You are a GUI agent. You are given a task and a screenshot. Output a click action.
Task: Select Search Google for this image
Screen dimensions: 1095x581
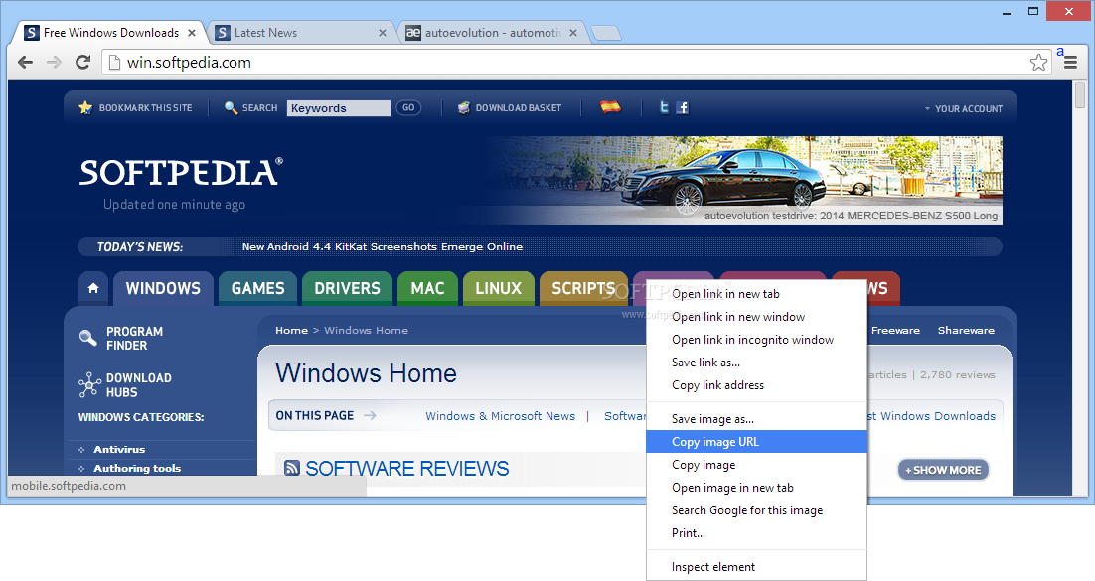[x=756, y=510]
